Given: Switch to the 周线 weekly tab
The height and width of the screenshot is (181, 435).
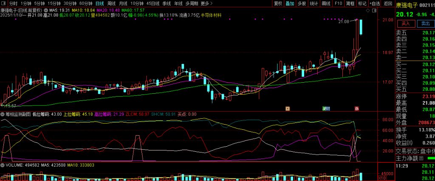Looking at the screenshot, I should coord(111,3).
